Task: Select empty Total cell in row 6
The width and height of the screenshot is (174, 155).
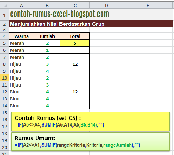Action: point(75,50)
